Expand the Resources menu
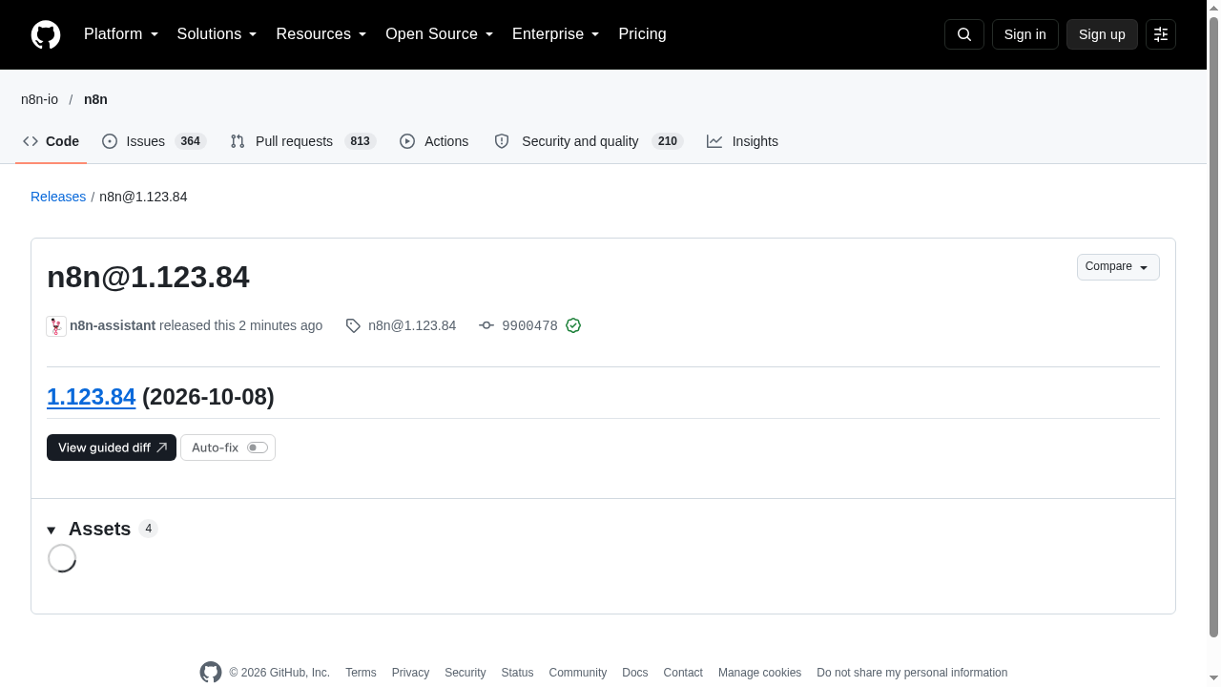This screenshot has width=1221, height=687. (321, 34)
